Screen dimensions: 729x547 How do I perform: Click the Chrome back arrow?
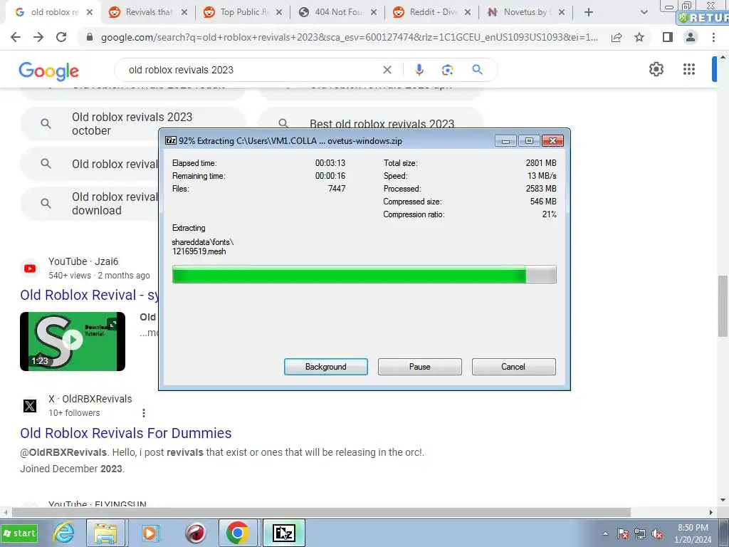16,37
